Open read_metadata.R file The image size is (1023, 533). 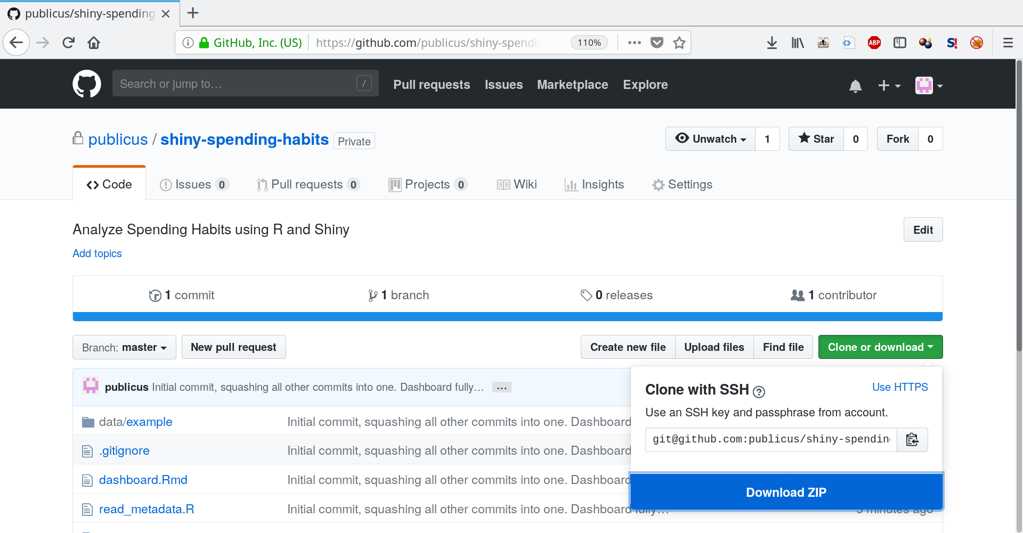(147, 509)
